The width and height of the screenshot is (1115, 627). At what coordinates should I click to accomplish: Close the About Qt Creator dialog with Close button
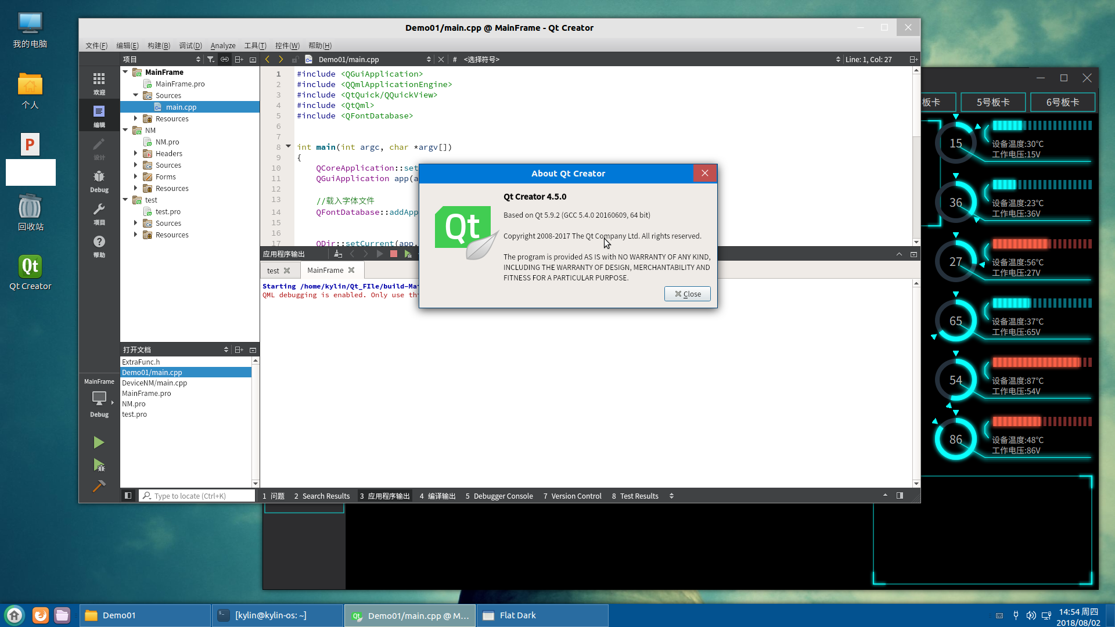pyautogui.click(x=688, y=294)
